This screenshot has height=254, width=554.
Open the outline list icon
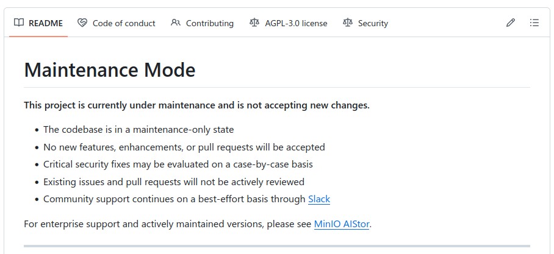[x=534, y=23]
